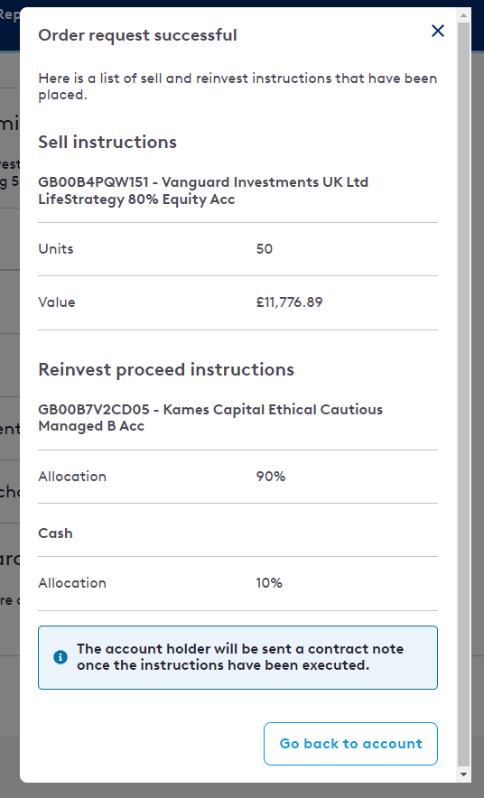Click the Cash reinvestment label

point(55,534)
